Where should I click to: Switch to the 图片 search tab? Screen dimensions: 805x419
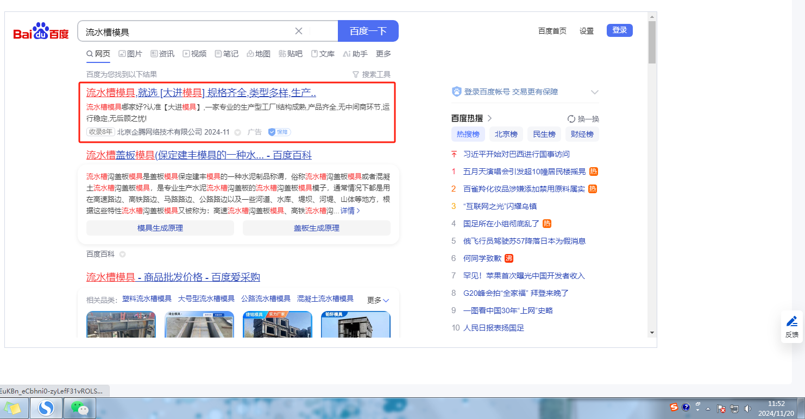tap(130, 54)
